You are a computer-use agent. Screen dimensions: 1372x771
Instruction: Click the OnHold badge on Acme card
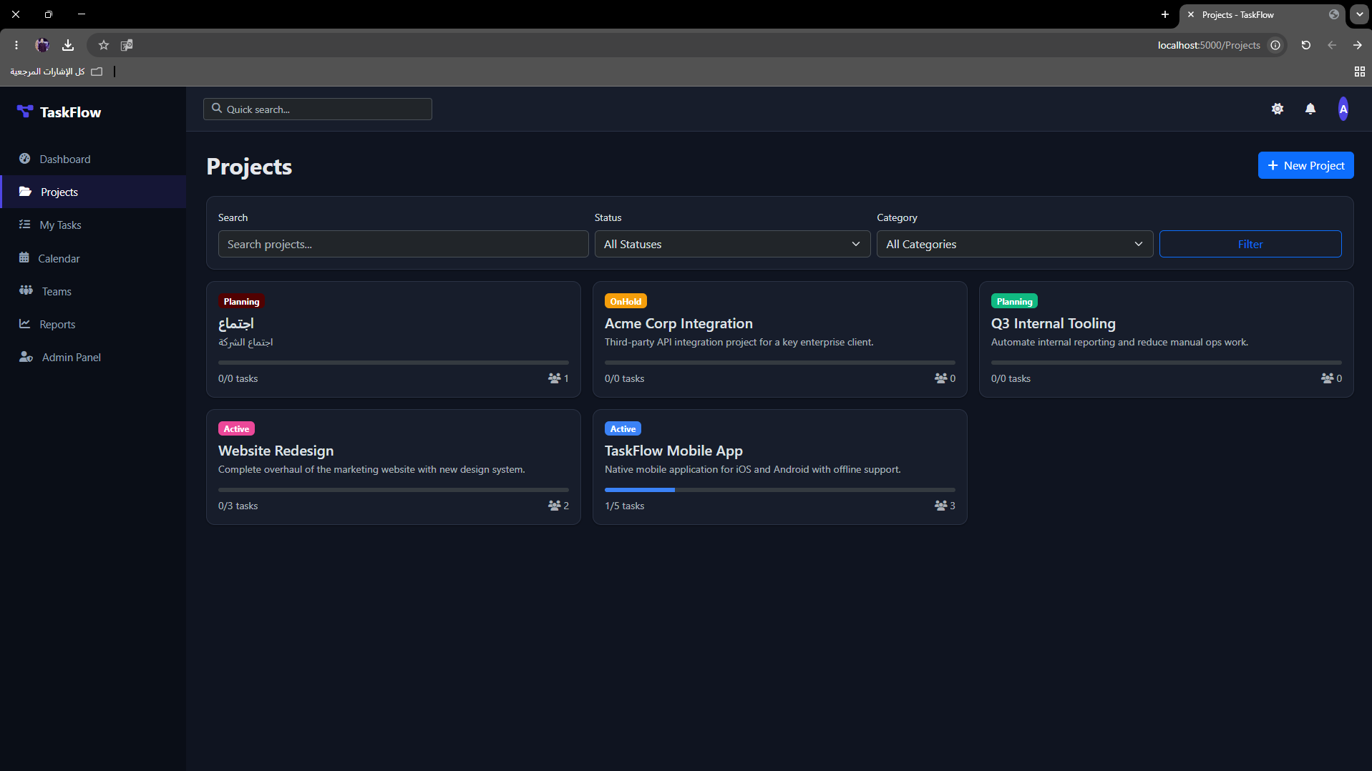pyautogui.click(x=626, y=301)
